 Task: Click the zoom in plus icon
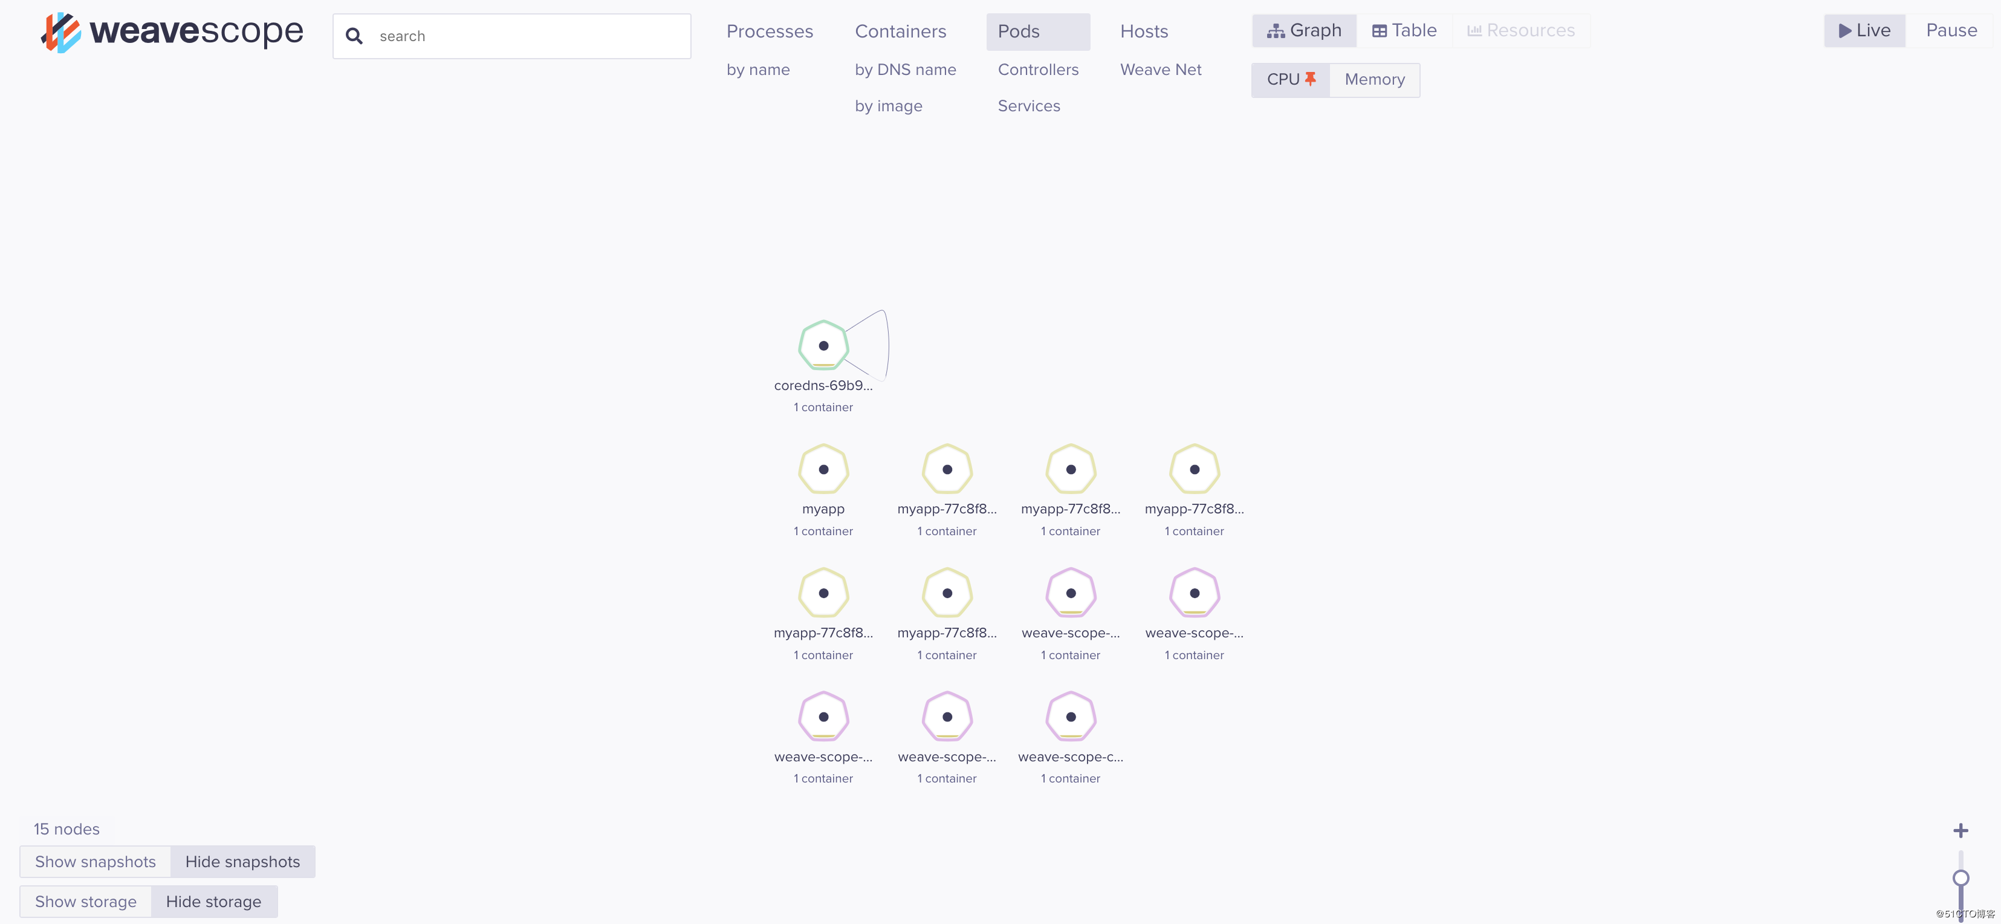click(x=1960, y=831)
